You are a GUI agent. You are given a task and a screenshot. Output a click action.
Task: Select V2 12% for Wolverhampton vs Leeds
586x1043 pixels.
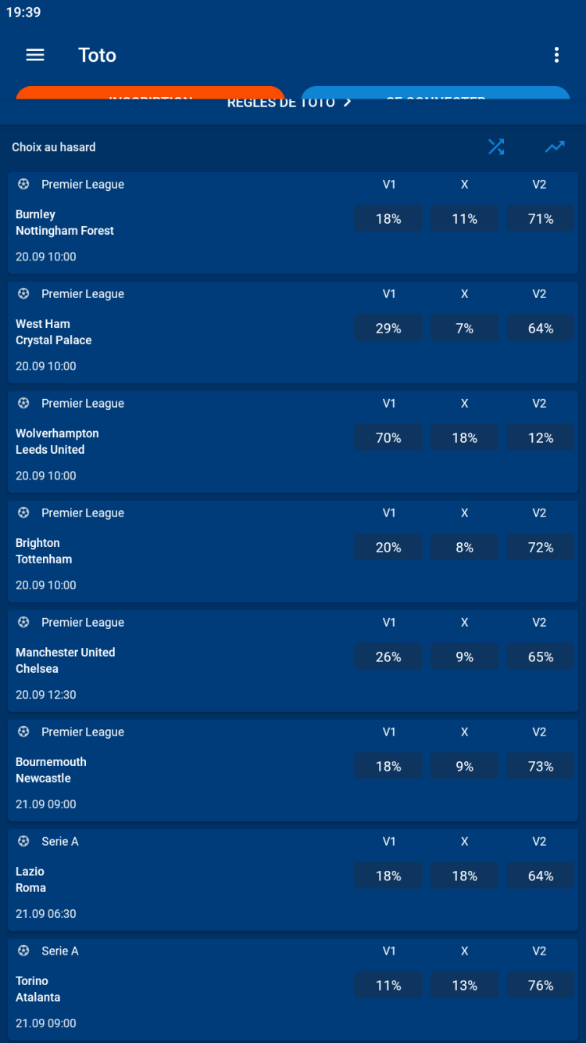(x=541, y=438)
